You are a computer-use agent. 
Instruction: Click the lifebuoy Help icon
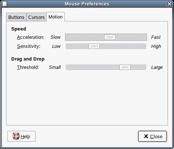(16, 136)
